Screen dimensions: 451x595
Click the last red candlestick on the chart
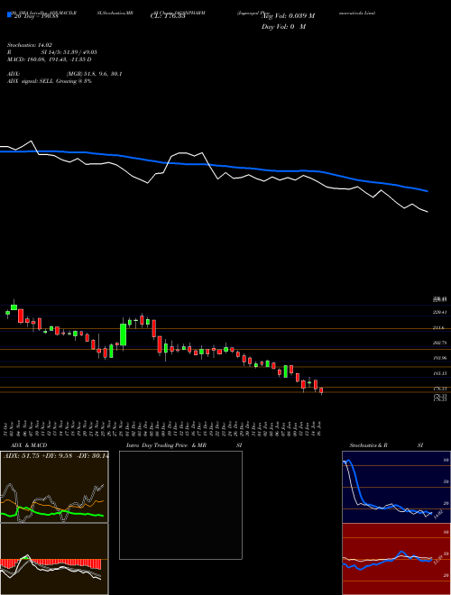pyautogui.click(x=321, y=391)
